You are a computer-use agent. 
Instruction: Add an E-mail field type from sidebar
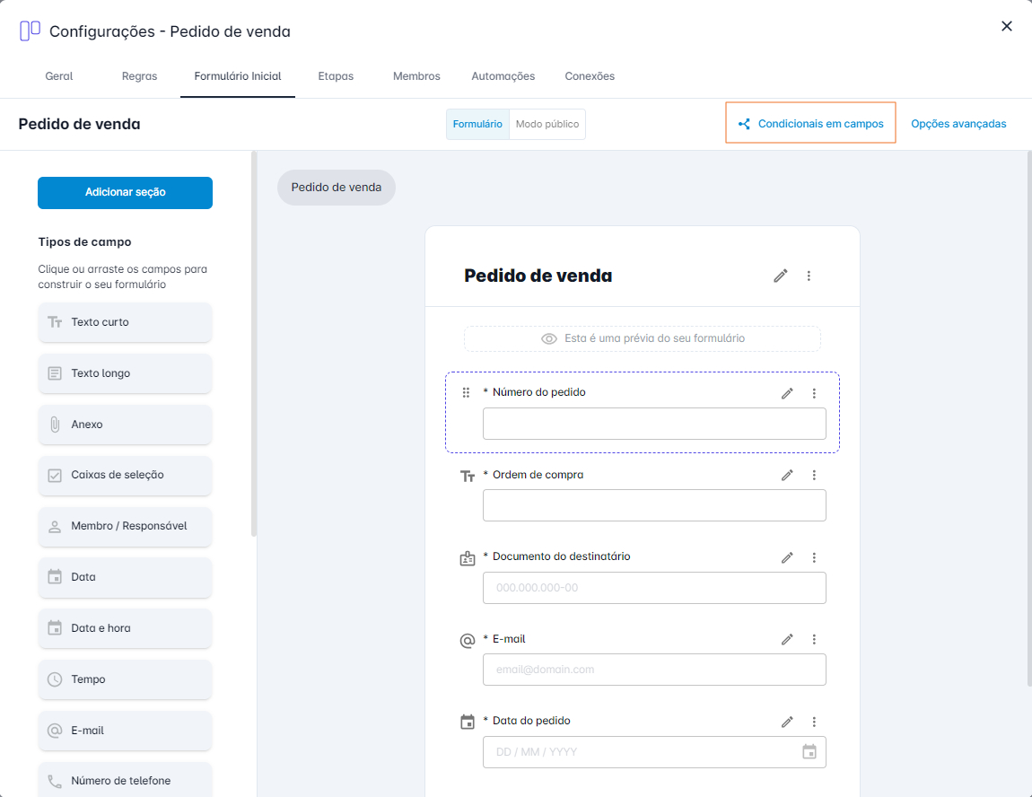(125, 731)
